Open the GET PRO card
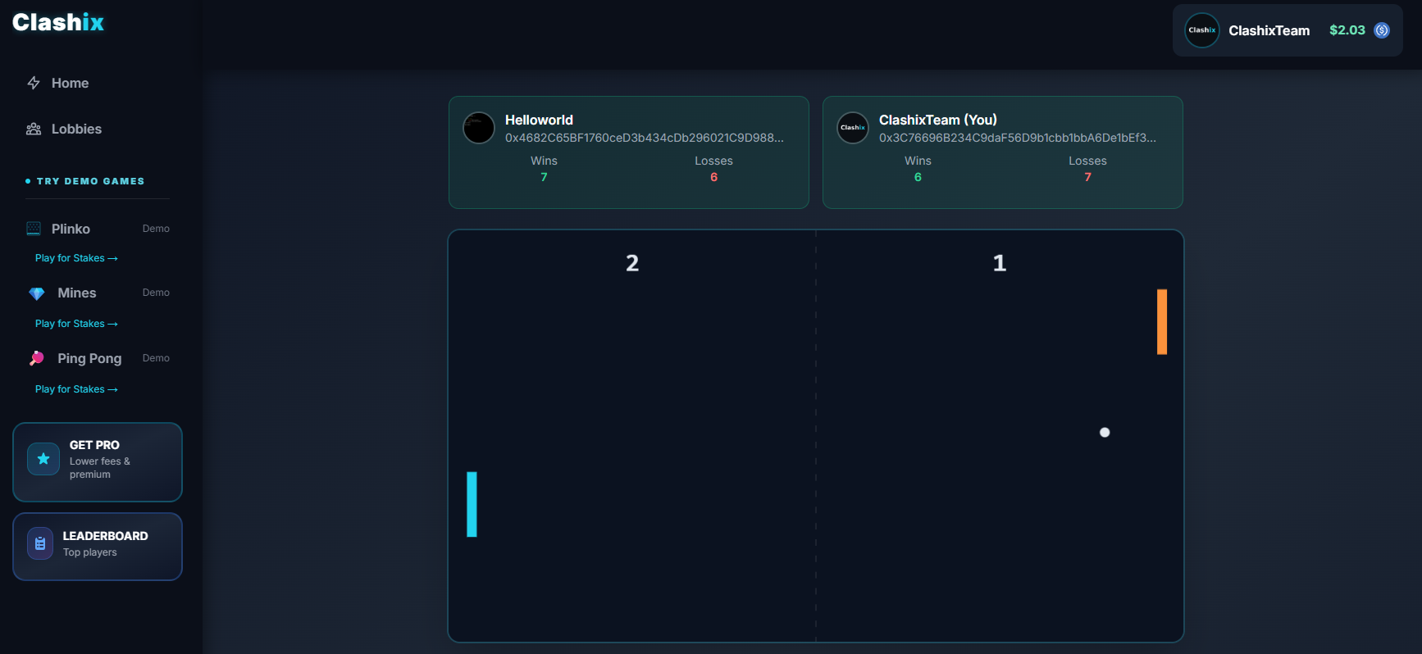The image size is (1422, 654). click(98, 462)
